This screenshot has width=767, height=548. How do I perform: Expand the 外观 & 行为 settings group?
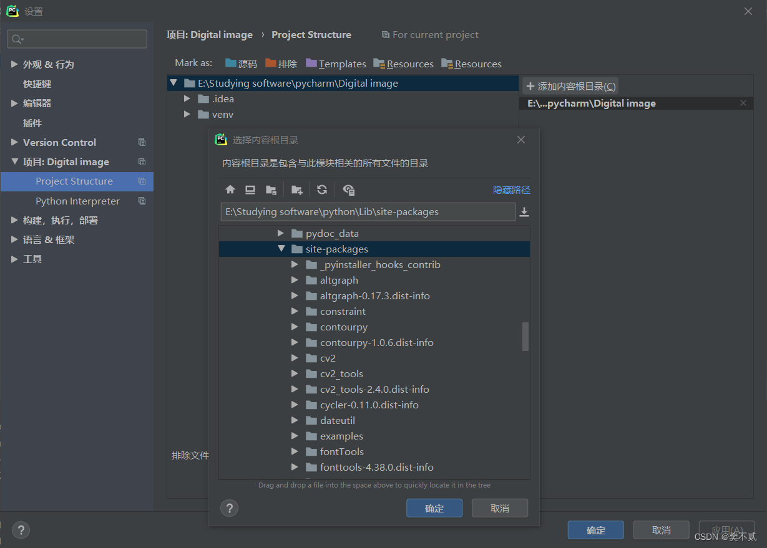14,64
